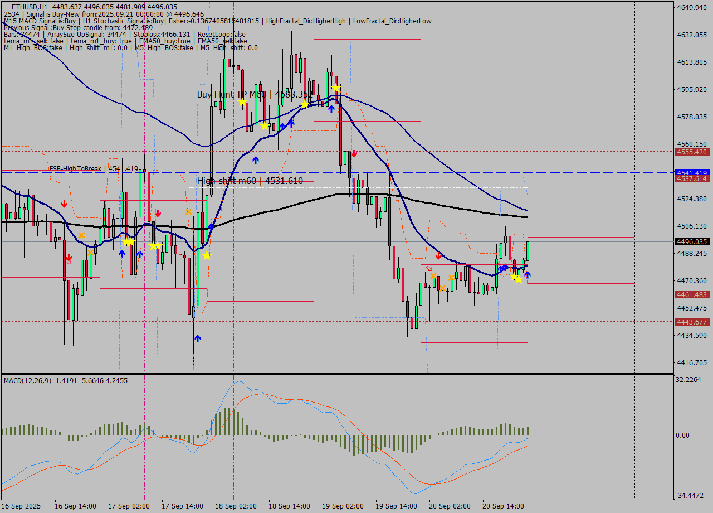713x513 pixels.
Task: Click the ETHUSD,H1 chart title text
Action: 29,7
